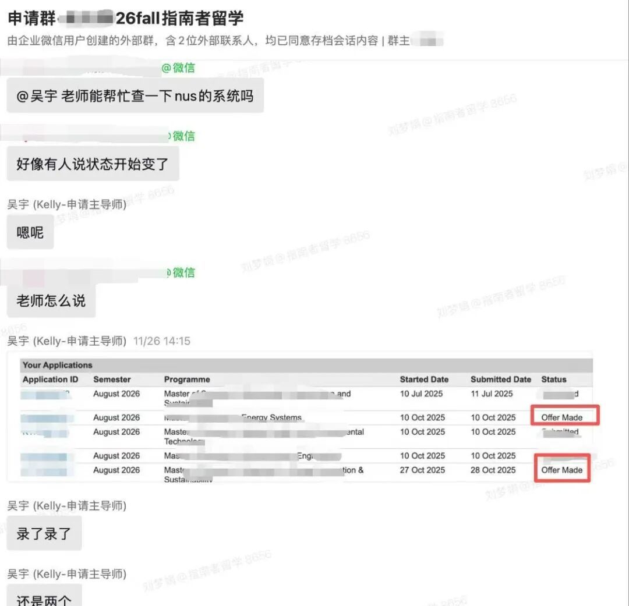Click Offer Made status for 28 Oct 2025 submission

pyautogui.click(x=561, y=470)
